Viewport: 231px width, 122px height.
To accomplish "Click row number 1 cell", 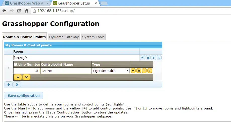I will point(9,68).
